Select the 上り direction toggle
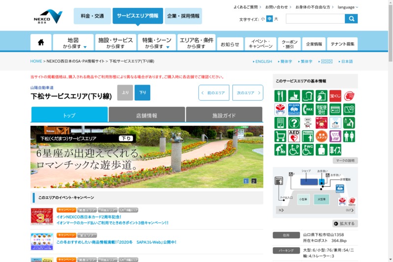The image size is (393, 262). [x=125, y=92]
